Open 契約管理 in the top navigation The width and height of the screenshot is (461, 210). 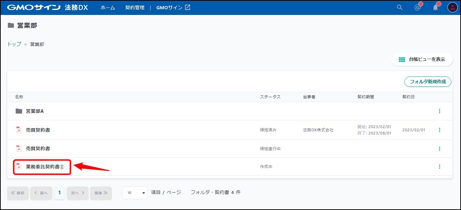[x=135, y=7]
